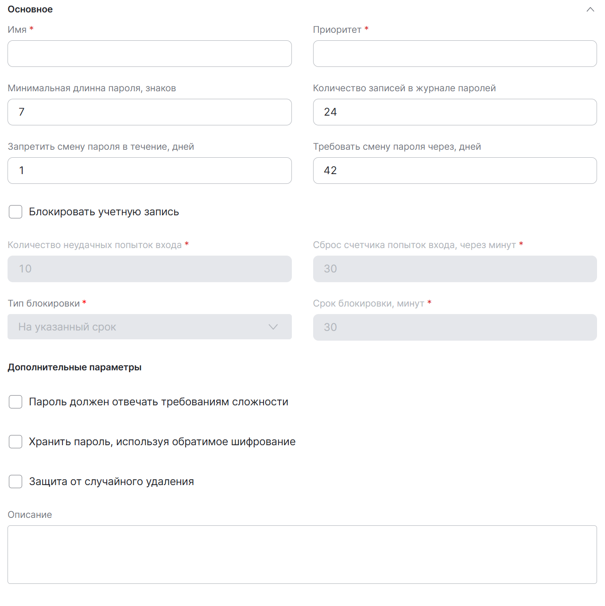Screen dimensions: 605x606
Task: Select the Запретить смену пароля days field
Action: [149, 171]
